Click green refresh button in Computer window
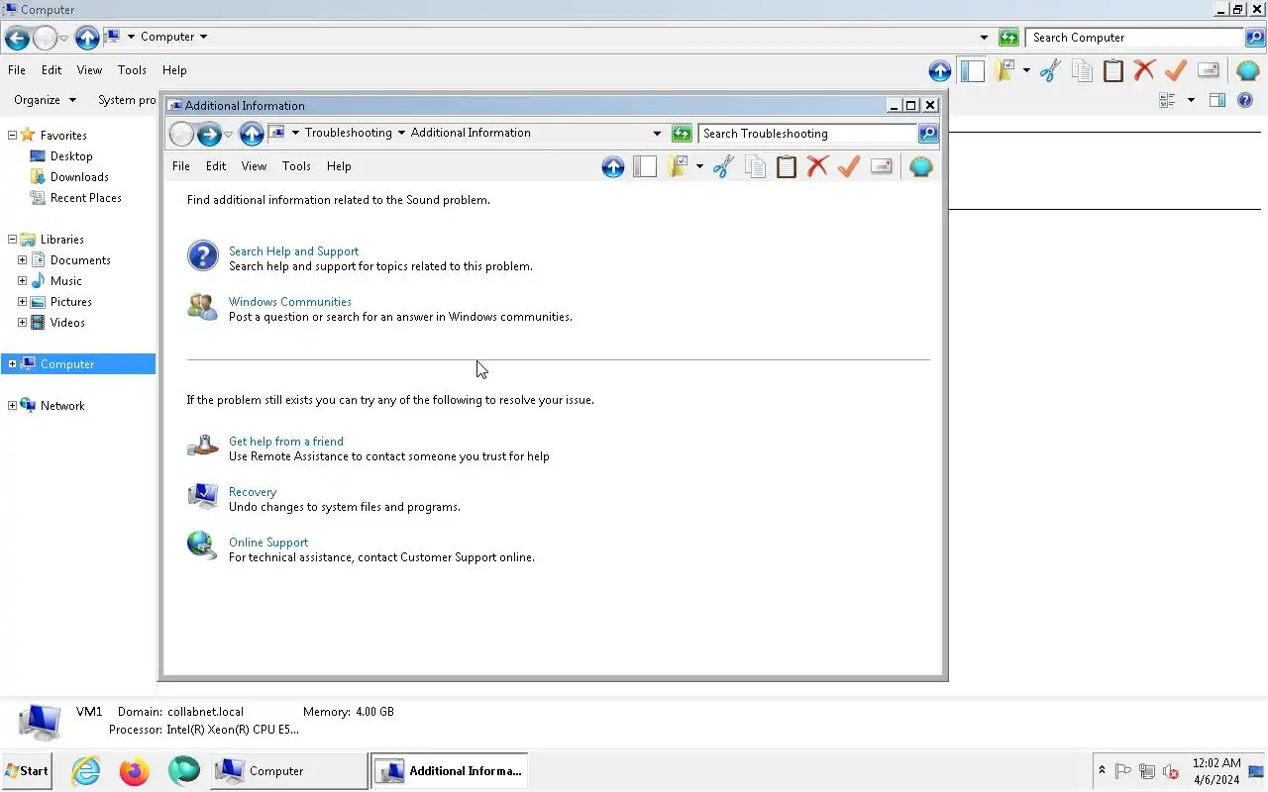This screenshot has width=1268, height=792. tap(1008, 38)
